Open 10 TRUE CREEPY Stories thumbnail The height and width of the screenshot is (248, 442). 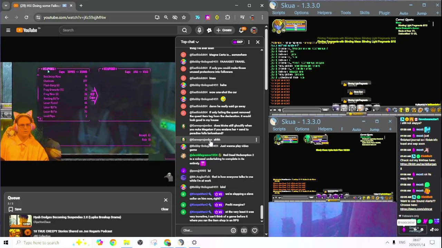coord(20,232)
